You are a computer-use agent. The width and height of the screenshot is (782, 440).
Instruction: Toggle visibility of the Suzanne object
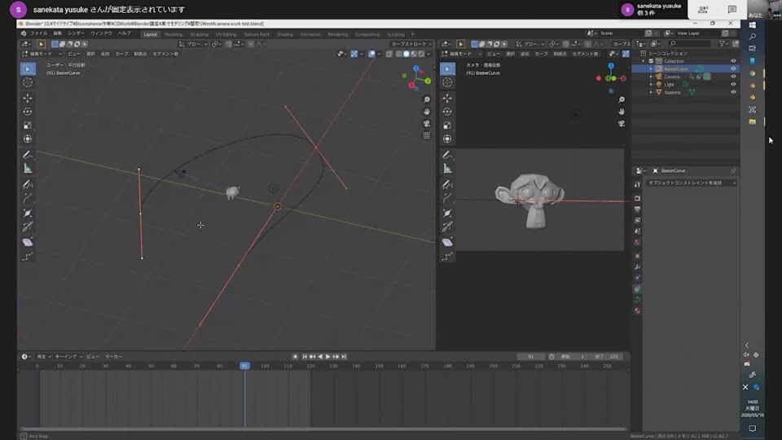733,92
